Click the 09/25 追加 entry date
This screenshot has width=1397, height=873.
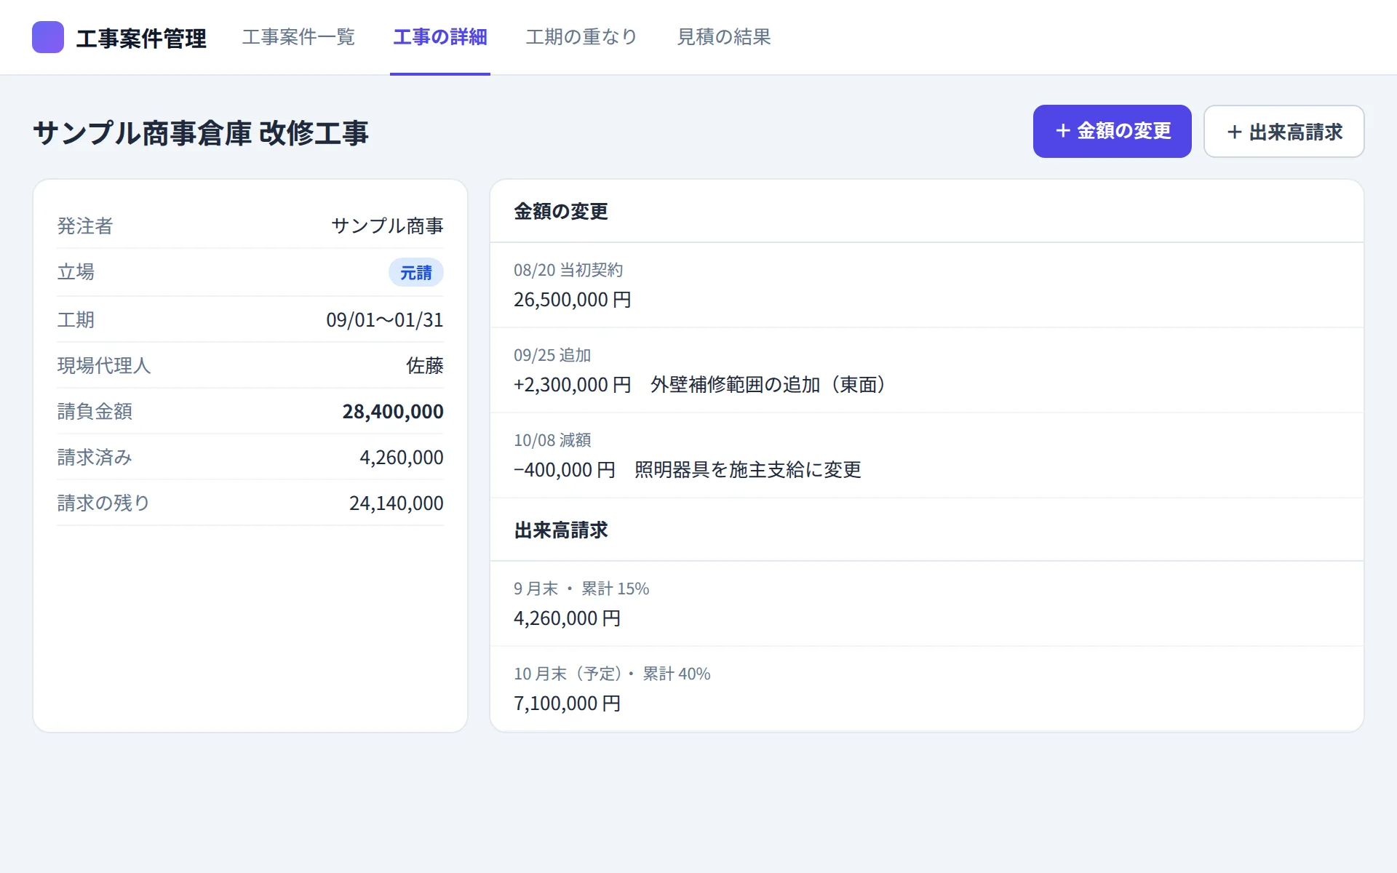(x=552, y=355)
